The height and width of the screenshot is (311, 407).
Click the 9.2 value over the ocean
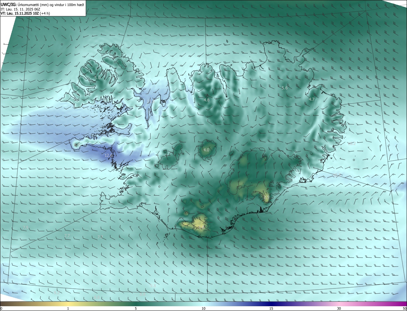(x=57, y=293)
